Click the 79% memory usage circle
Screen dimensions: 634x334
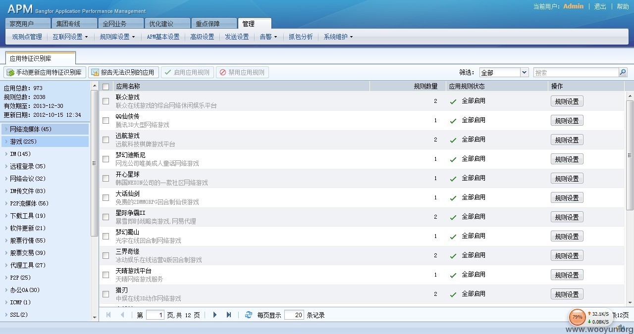pyautogui.click(x=578, y=317)
